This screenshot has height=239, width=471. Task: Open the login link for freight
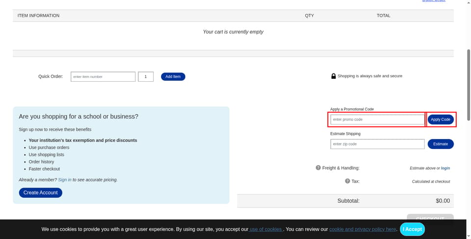pyautogui.click(x=445, y=168)
